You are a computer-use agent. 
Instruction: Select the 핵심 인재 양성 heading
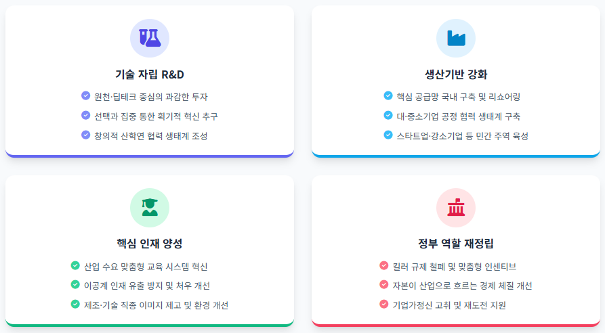click(x=150, y=244)
